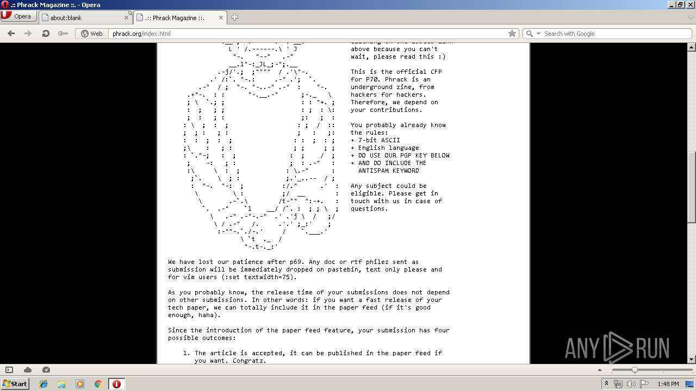Switch to the about:blank tab
The width and height of the screenshot is (696, 391).
[86, 17]
